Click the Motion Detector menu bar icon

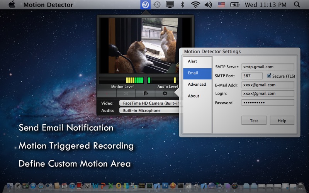coord(146,5)
